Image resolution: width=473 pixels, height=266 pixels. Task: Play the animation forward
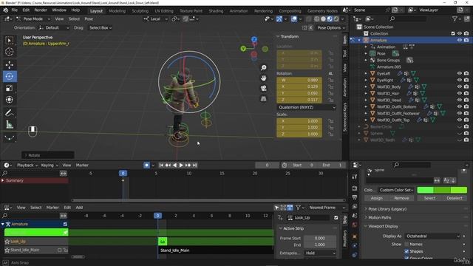(x=181, y=165)
